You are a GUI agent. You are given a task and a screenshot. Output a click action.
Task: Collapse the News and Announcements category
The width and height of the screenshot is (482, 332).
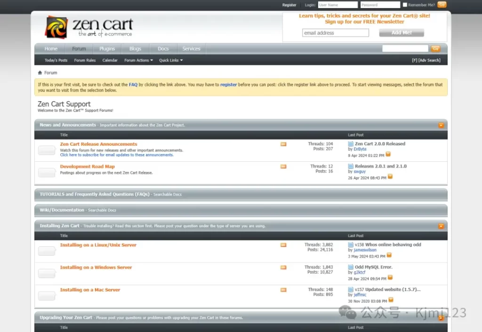tap(441, 125)
